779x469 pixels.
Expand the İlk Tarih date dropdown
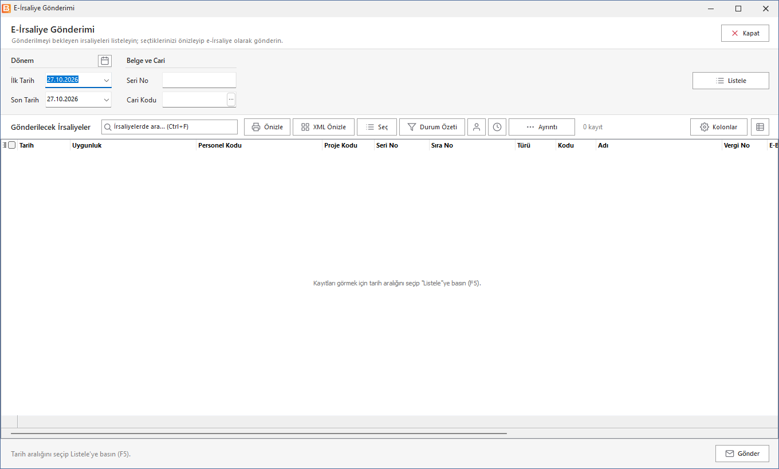pos(107,80)
